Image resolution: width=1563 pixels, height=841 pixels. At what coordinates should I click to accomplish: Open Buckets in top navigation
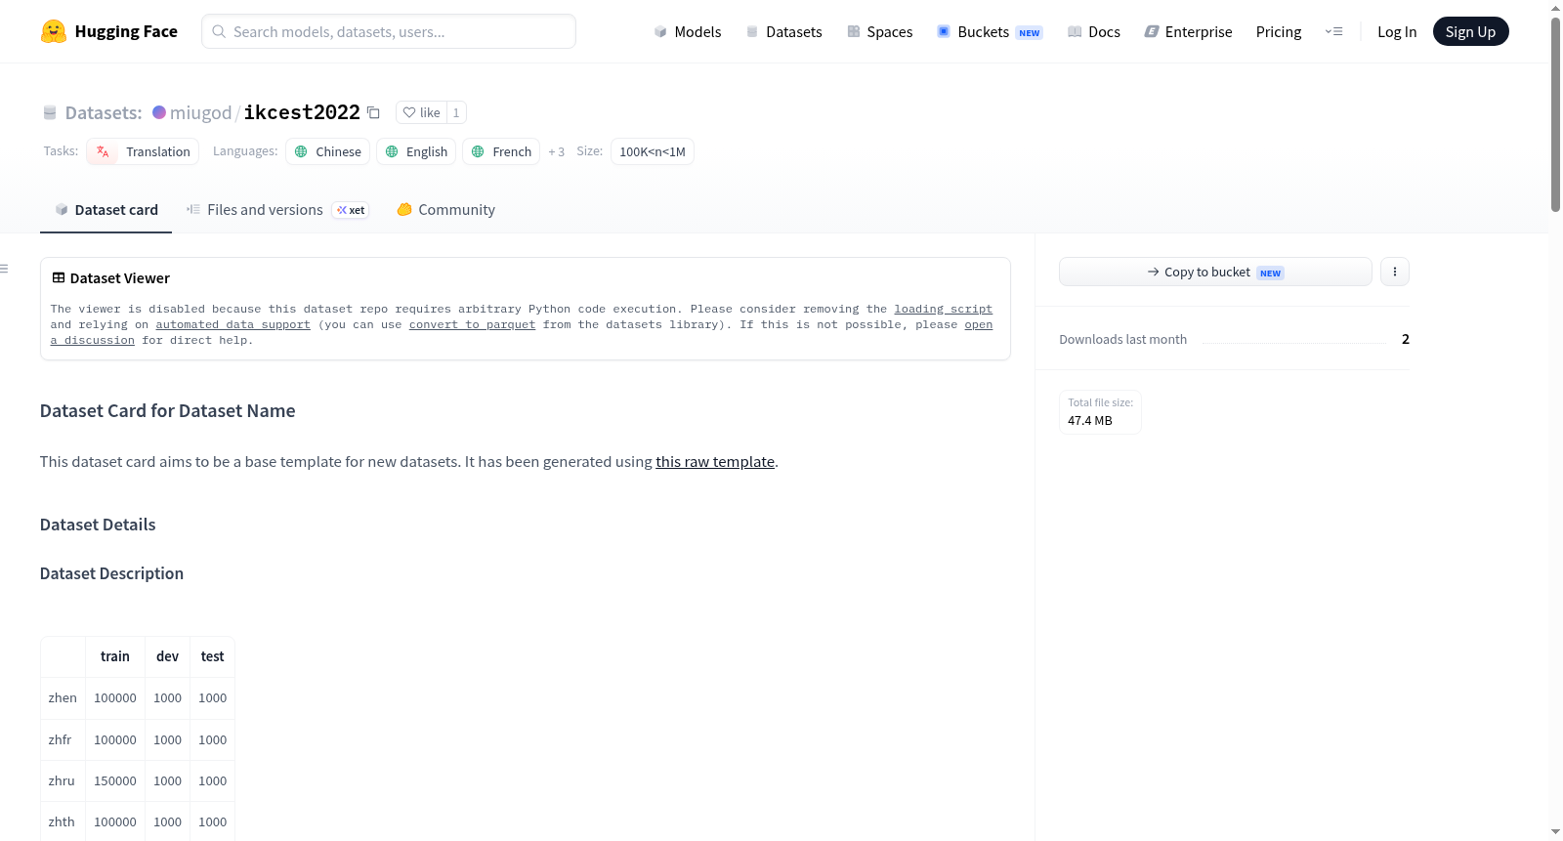pyautogui.click(x=990, y=31)
